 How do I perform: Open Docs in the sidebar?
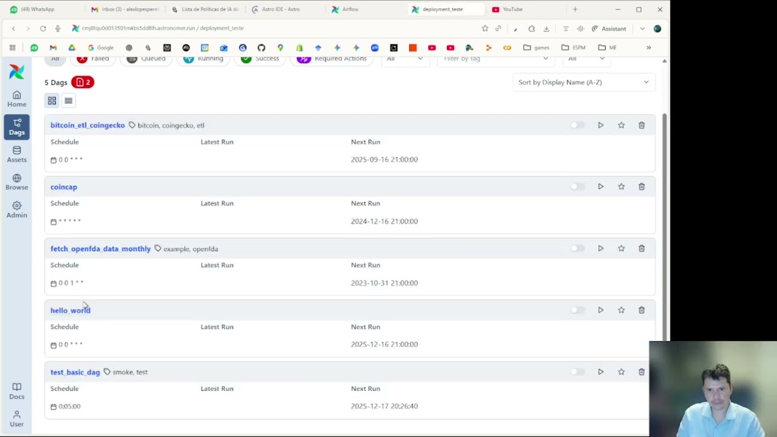[16, 391]
